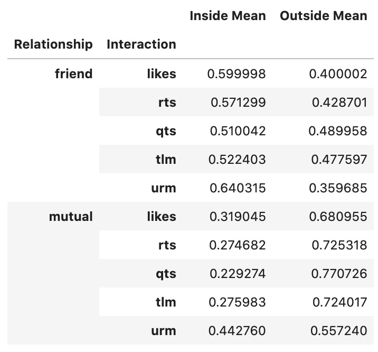Click the mutual relationship row label
378x352 pixels.
(71, 217)
